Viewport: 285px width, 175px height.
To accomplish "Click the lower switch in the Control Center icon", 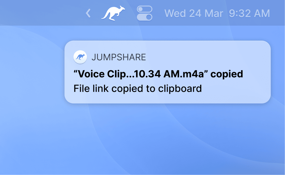I will pyautogui.click(x=145, y=17).
